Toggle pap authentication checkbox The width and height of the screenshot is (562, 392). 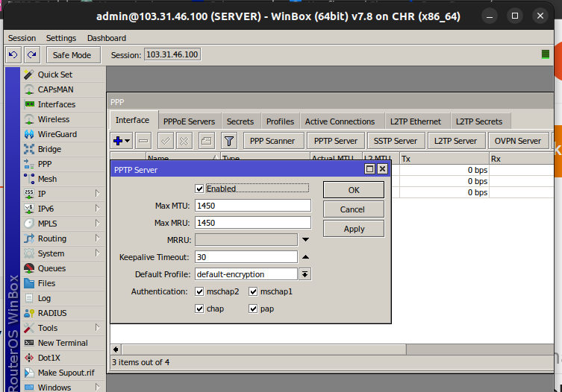click(253, 309)
